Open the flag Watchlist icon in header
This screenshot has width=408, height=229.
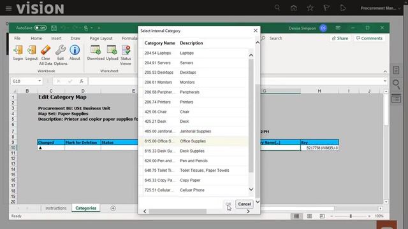tap(326, 8)
